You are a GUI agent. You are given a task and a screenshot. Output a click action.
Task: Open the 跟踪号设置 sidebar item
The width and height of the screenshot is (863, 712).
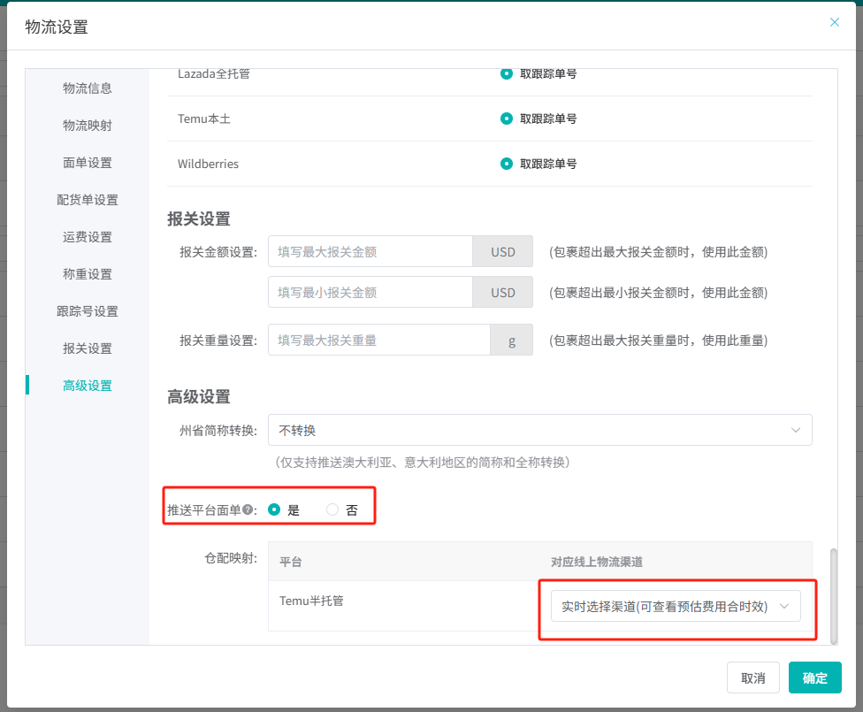pos(88,311)
